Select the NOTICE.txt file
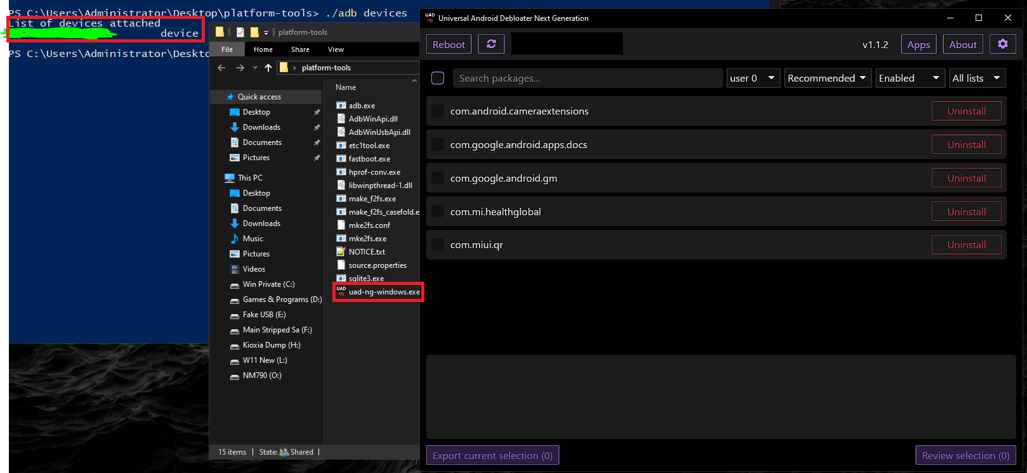 pos(367,252)
